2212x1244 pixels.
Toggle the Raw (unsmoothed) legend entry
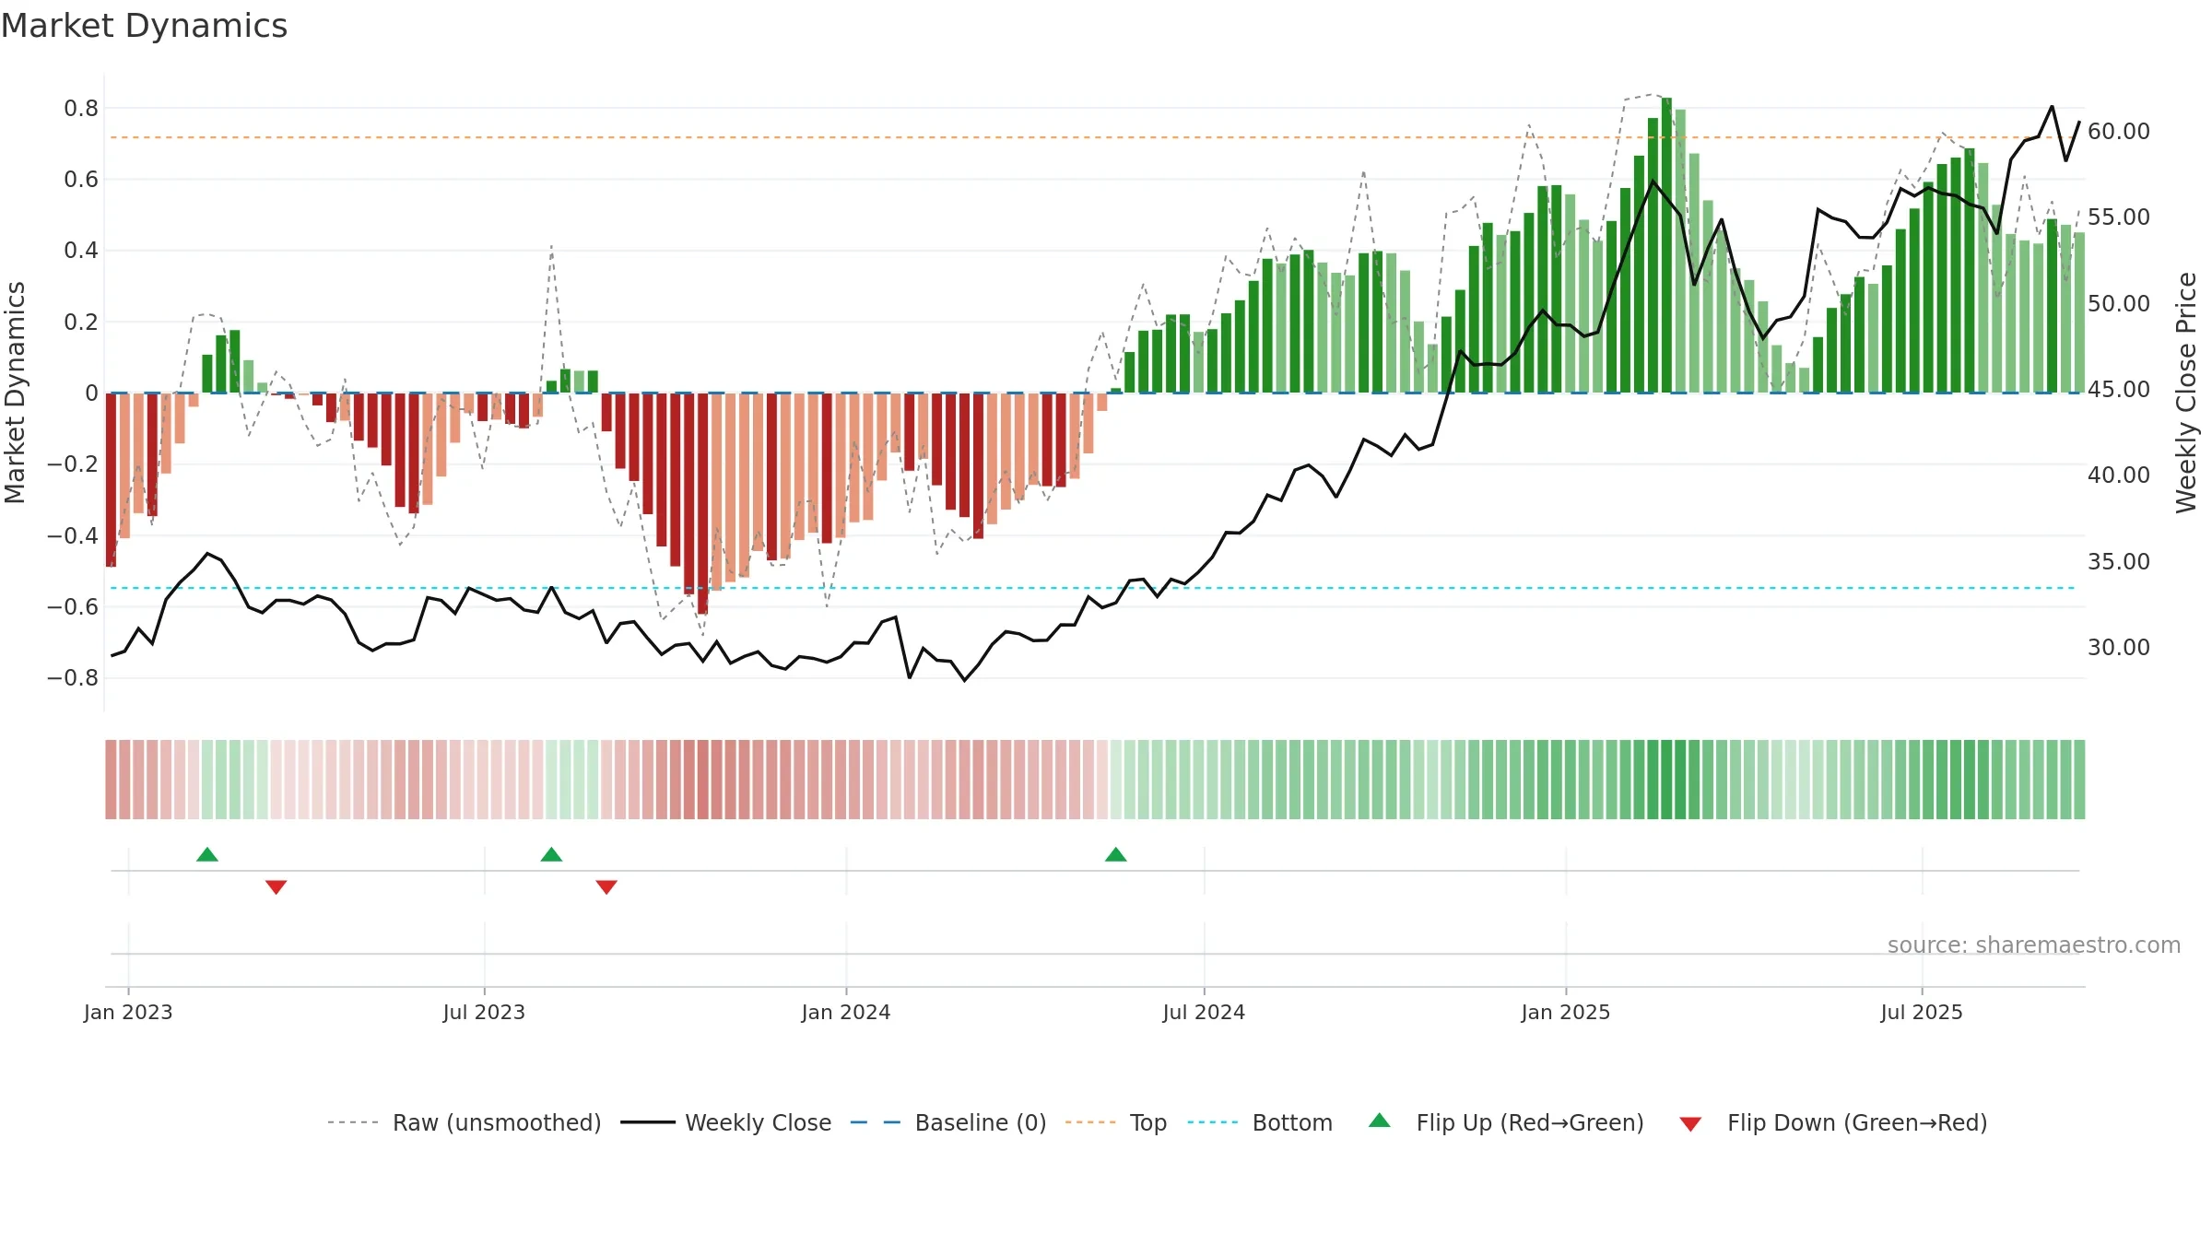click(x=464, y=1122)
